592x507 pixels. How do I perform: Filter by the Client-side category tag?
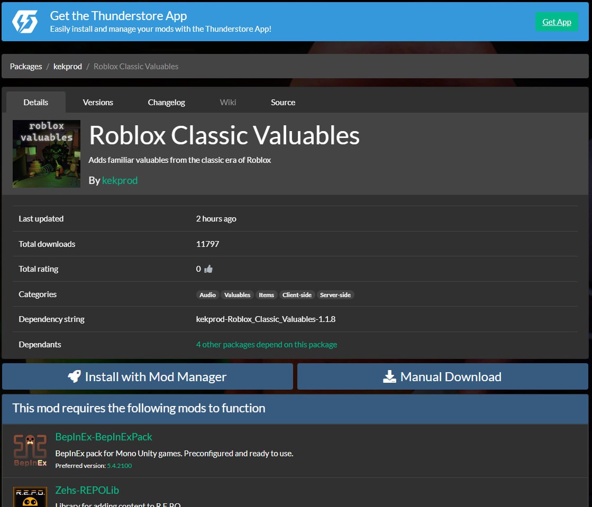(297, 295)
